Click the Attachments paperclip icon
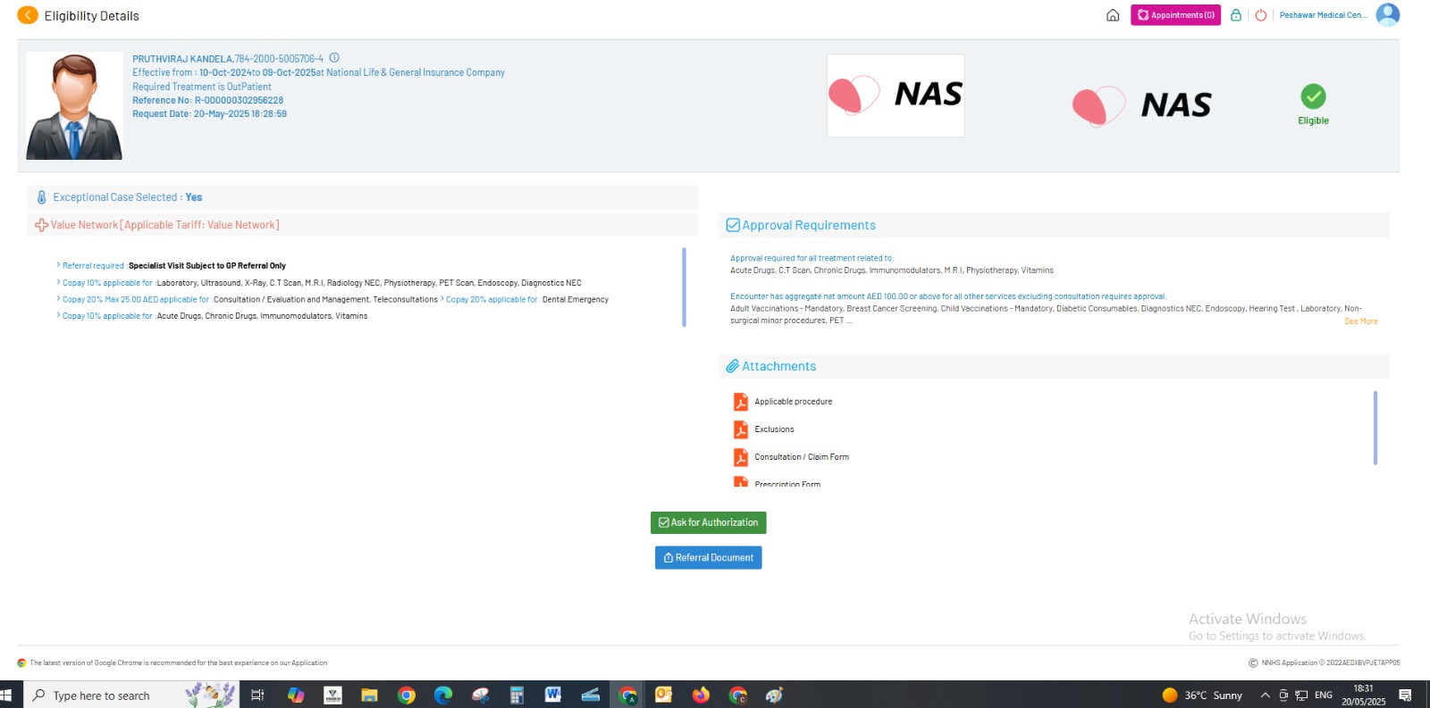 [733, 366]
